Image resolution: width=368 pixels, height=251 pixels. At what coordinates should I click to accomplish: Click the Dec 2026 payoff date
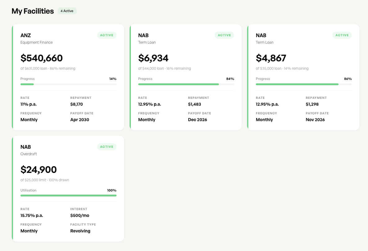click(197, 120)
